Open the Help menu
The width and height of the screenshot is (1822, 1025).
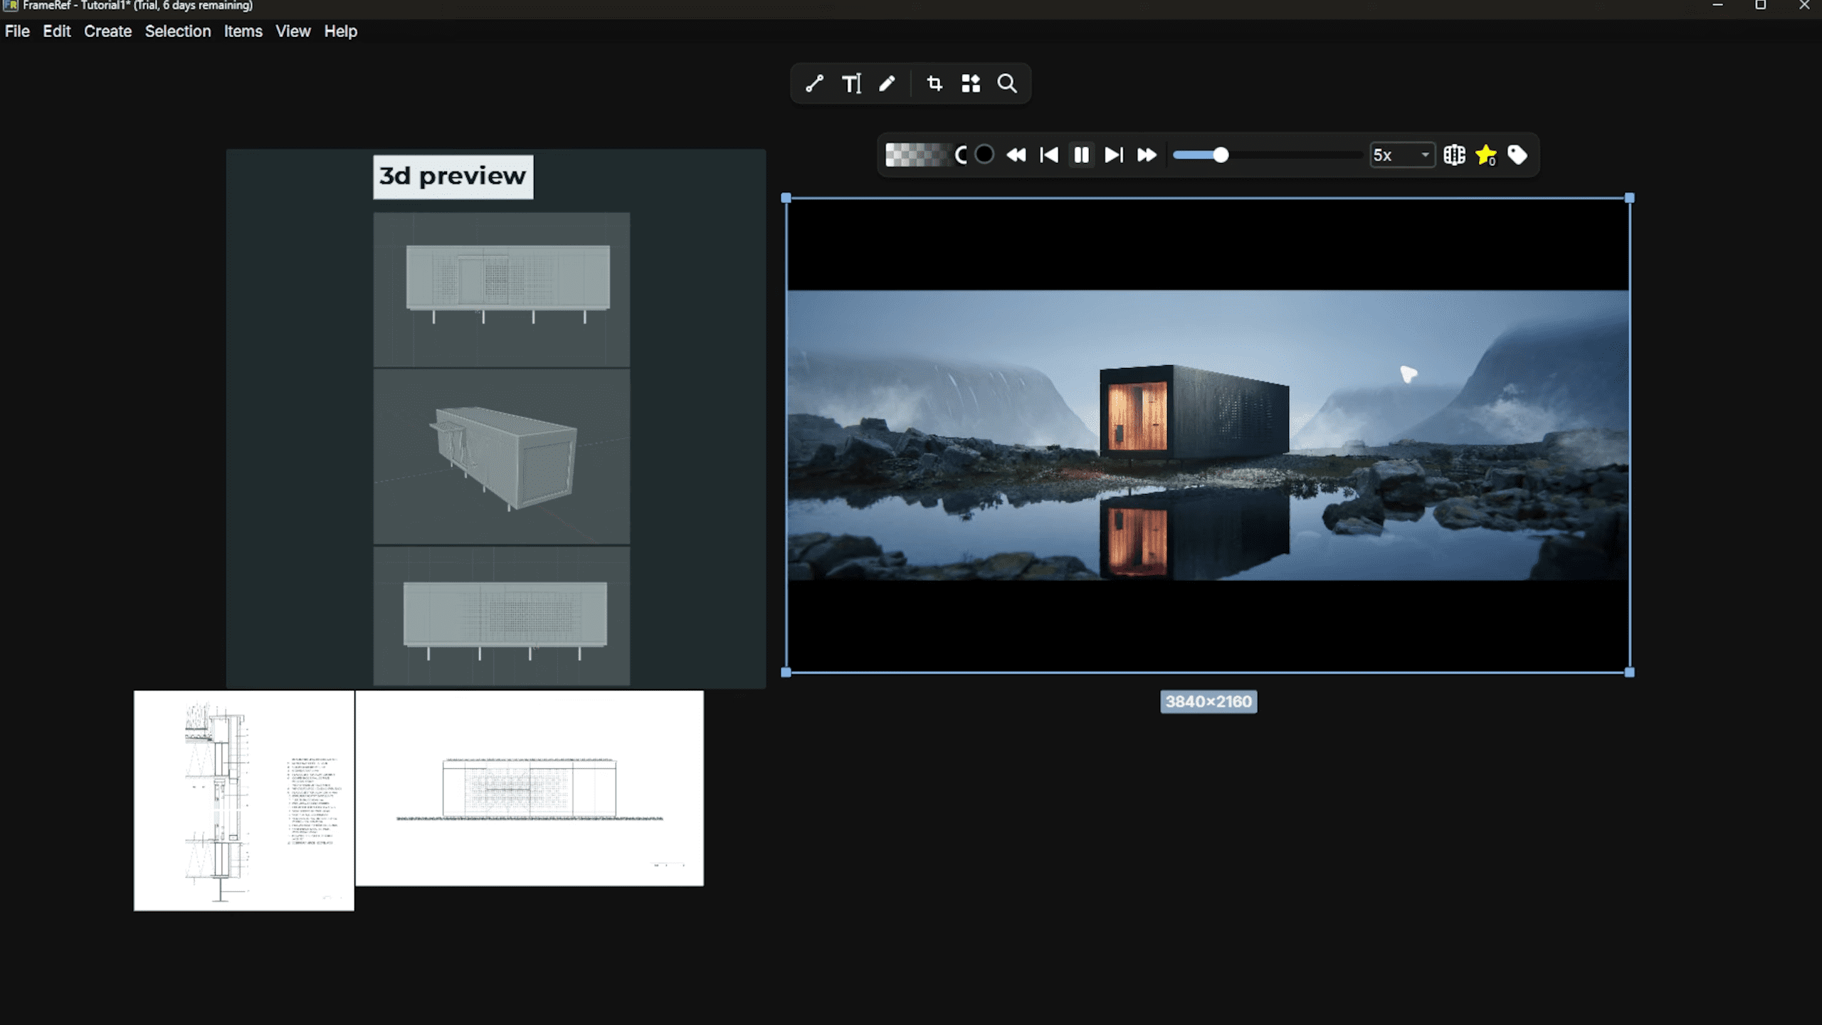click(341, 31)
